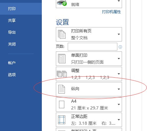
Task: Click the 就绪 printer status text
Action: click(75, 4)
